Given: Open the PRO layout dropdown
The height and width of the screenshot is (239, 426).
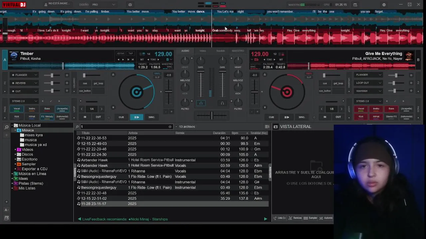Looking at the screenshot, I should click(x=104, y=5).
